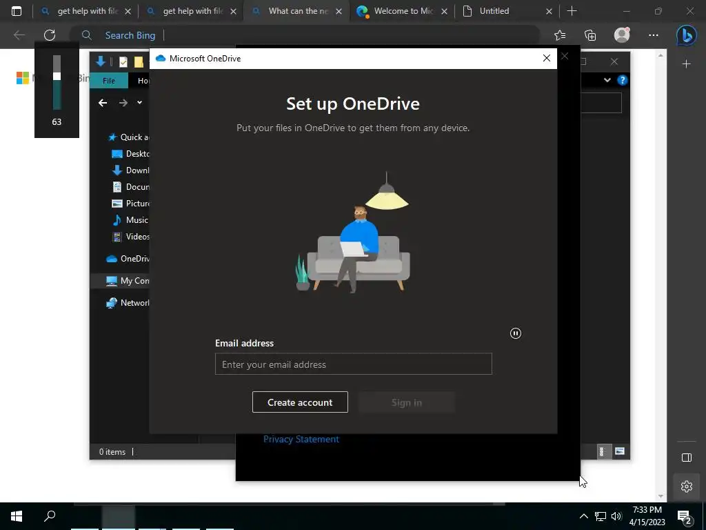Click the Edge back arrow
Screen dimensions: 706x530
[19, 35]
